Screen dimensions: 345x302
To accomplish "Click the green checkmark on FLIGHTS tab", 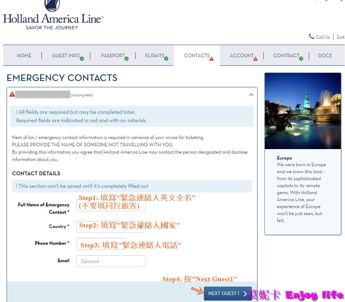I will click(167, 58).
